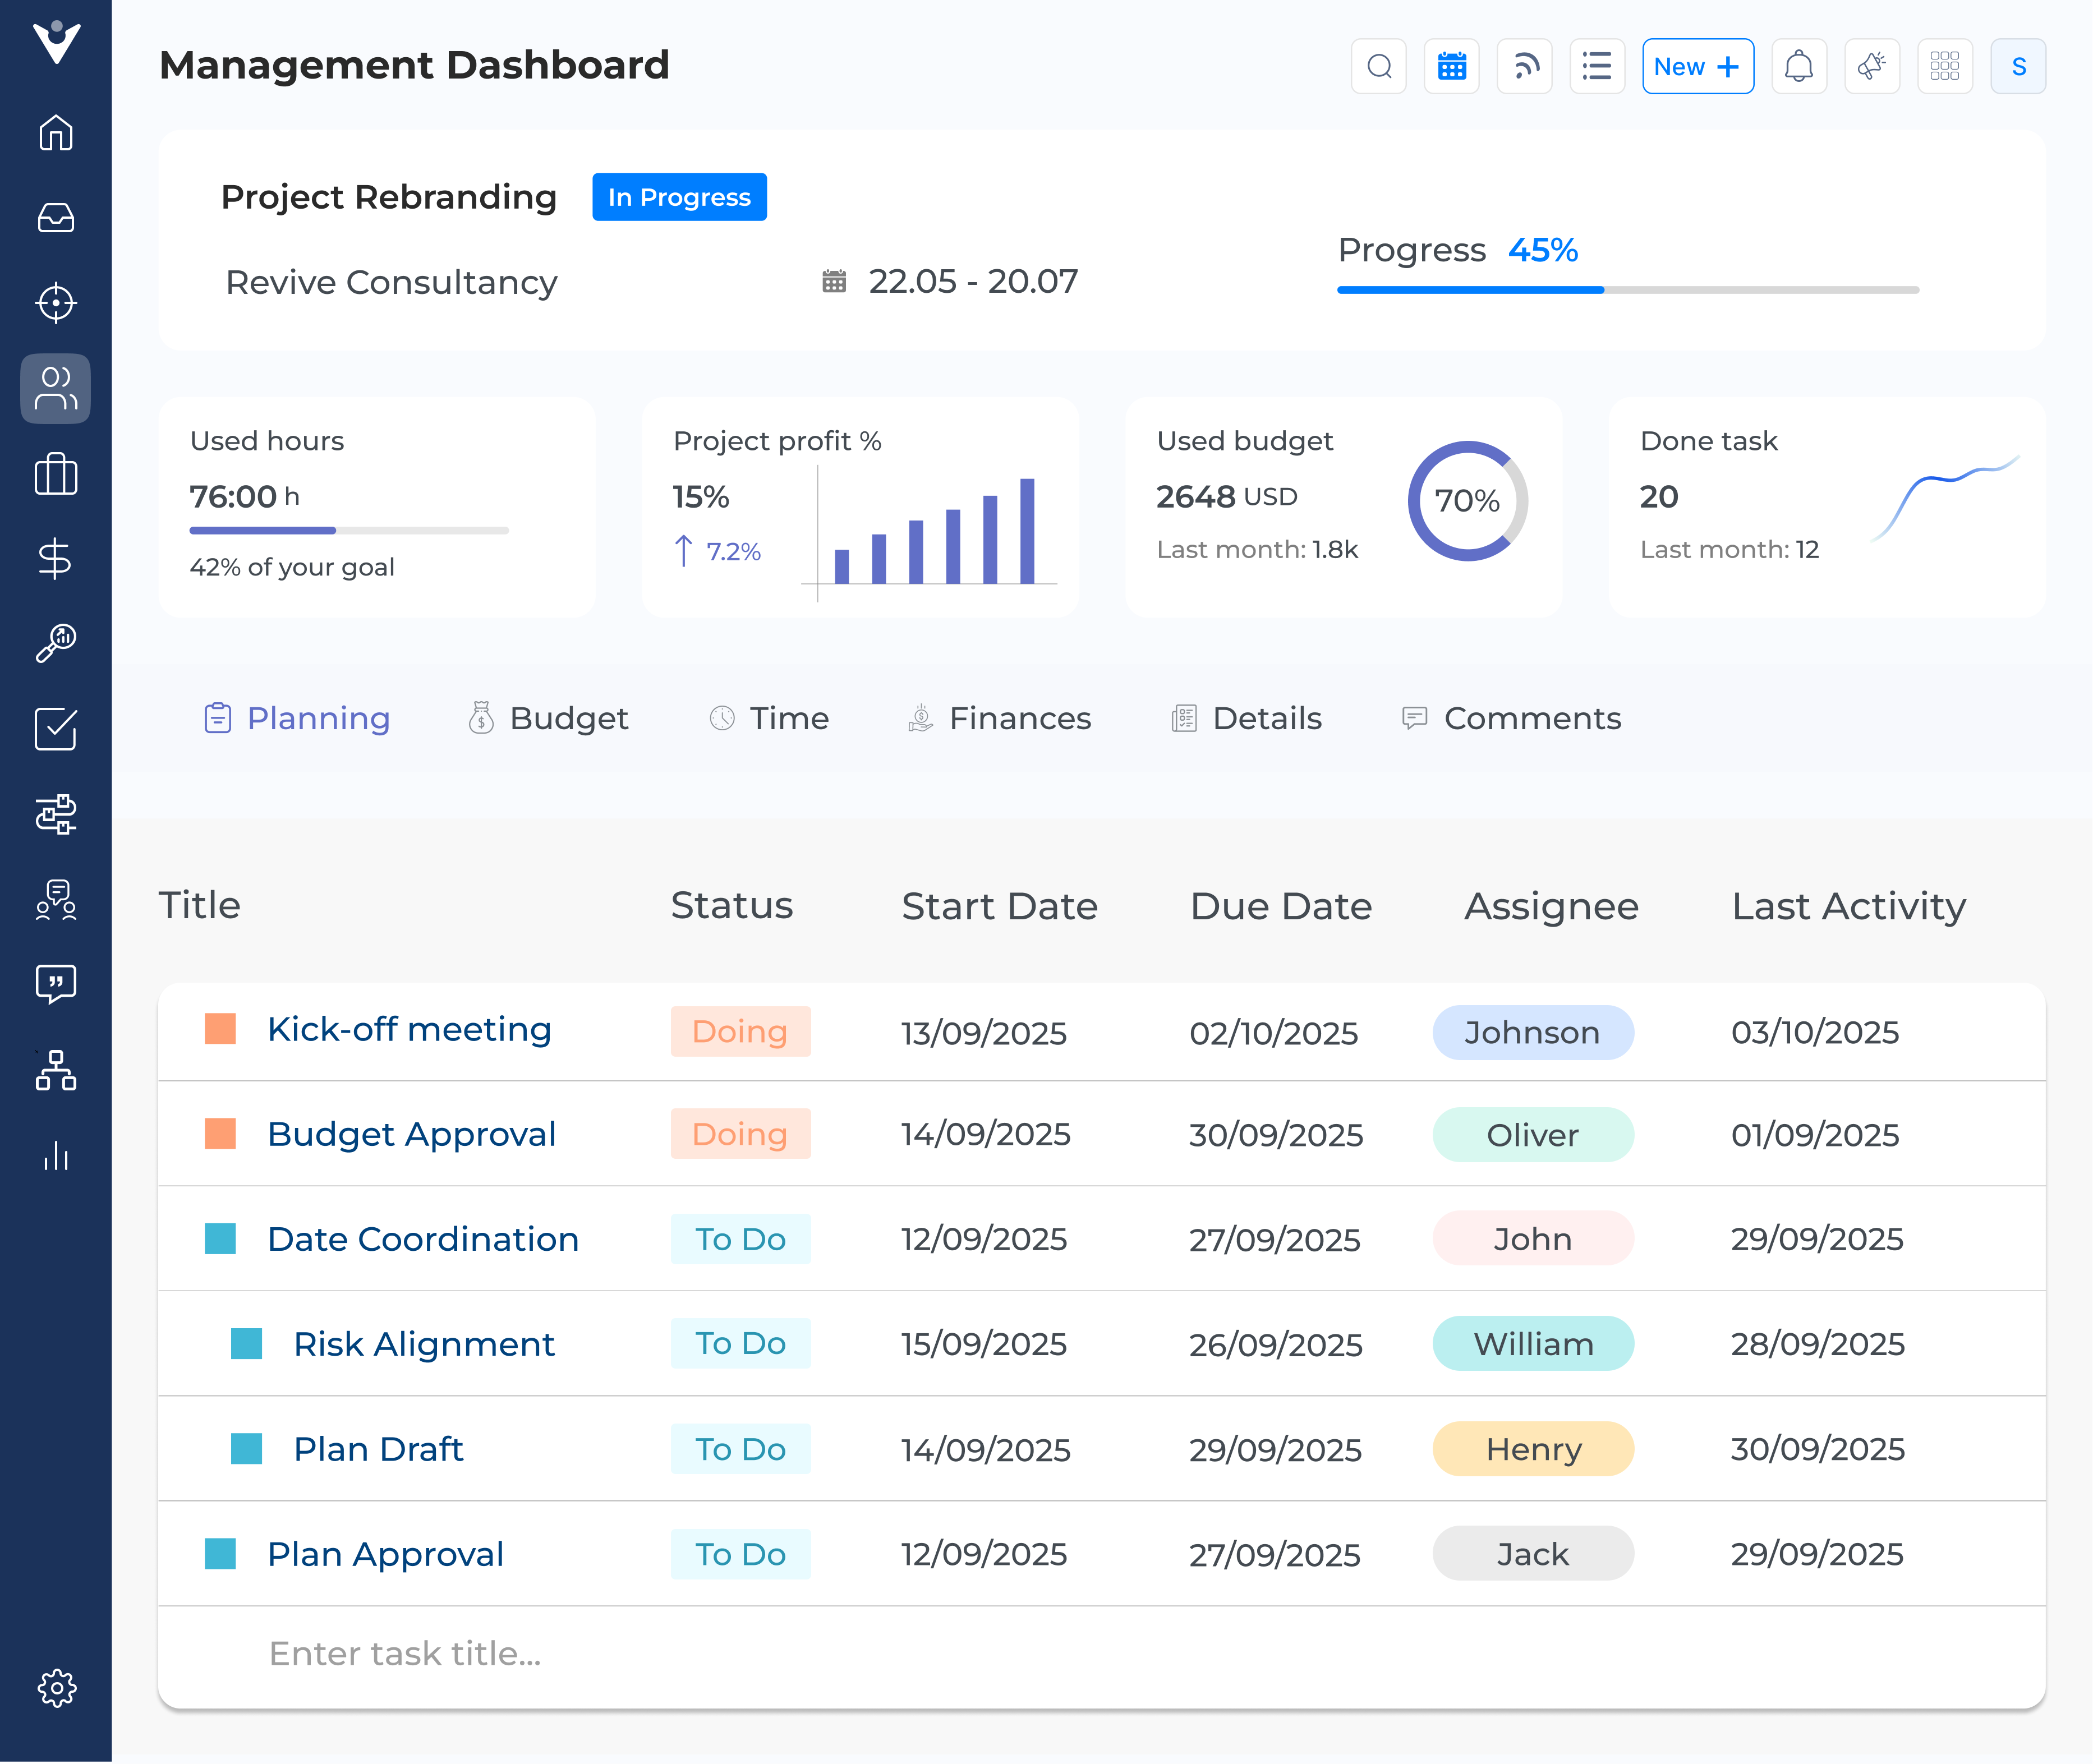The width and height of the screenshot is (2093, 1764).
Task: Change assignee by clicking the John pill
Action: tap(1532, 1238)
